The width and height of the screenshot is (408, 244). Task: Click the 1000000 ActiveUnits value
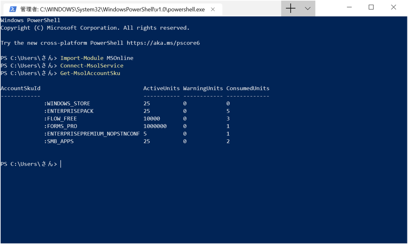[155, 126]
